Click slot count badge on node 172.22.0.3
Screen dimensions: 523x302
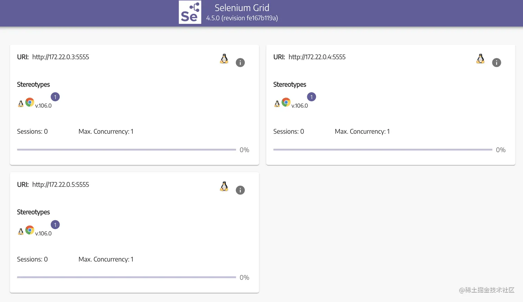tap(55, 97)
